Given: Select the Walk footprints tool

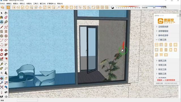Looking at the screenshot, I should [x=2, y=97].
